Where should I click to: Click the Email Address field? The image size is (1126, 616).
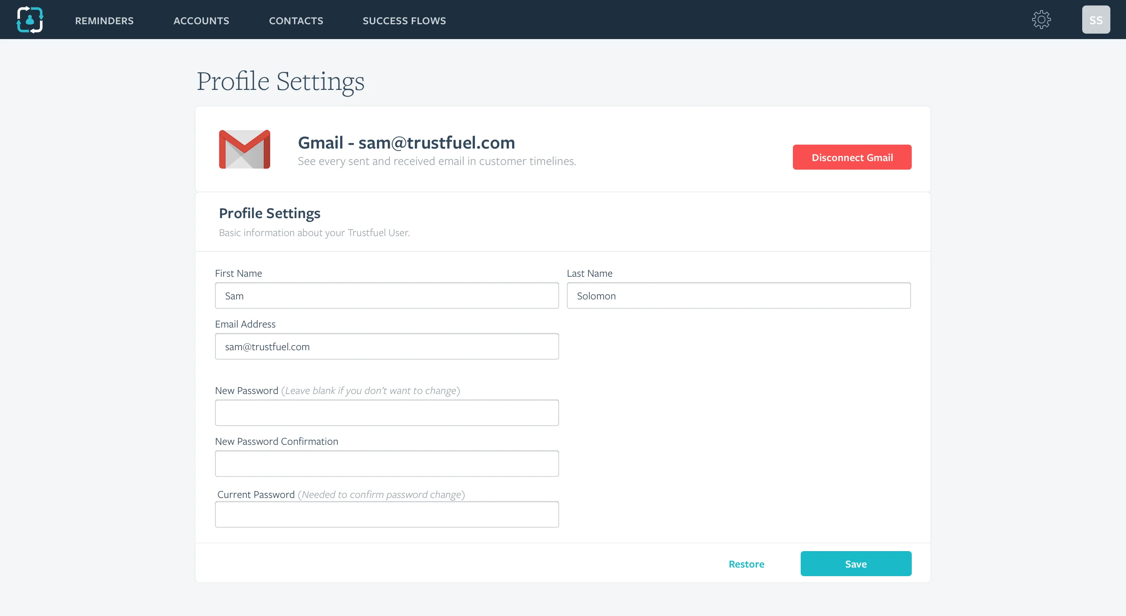pos(386,346)
